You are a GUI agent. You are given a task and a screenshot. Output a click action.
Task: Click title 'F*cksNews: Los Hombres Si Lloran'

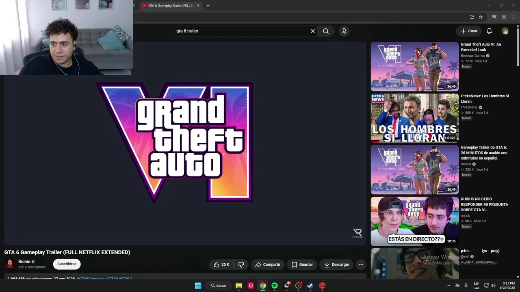point(485,99)
